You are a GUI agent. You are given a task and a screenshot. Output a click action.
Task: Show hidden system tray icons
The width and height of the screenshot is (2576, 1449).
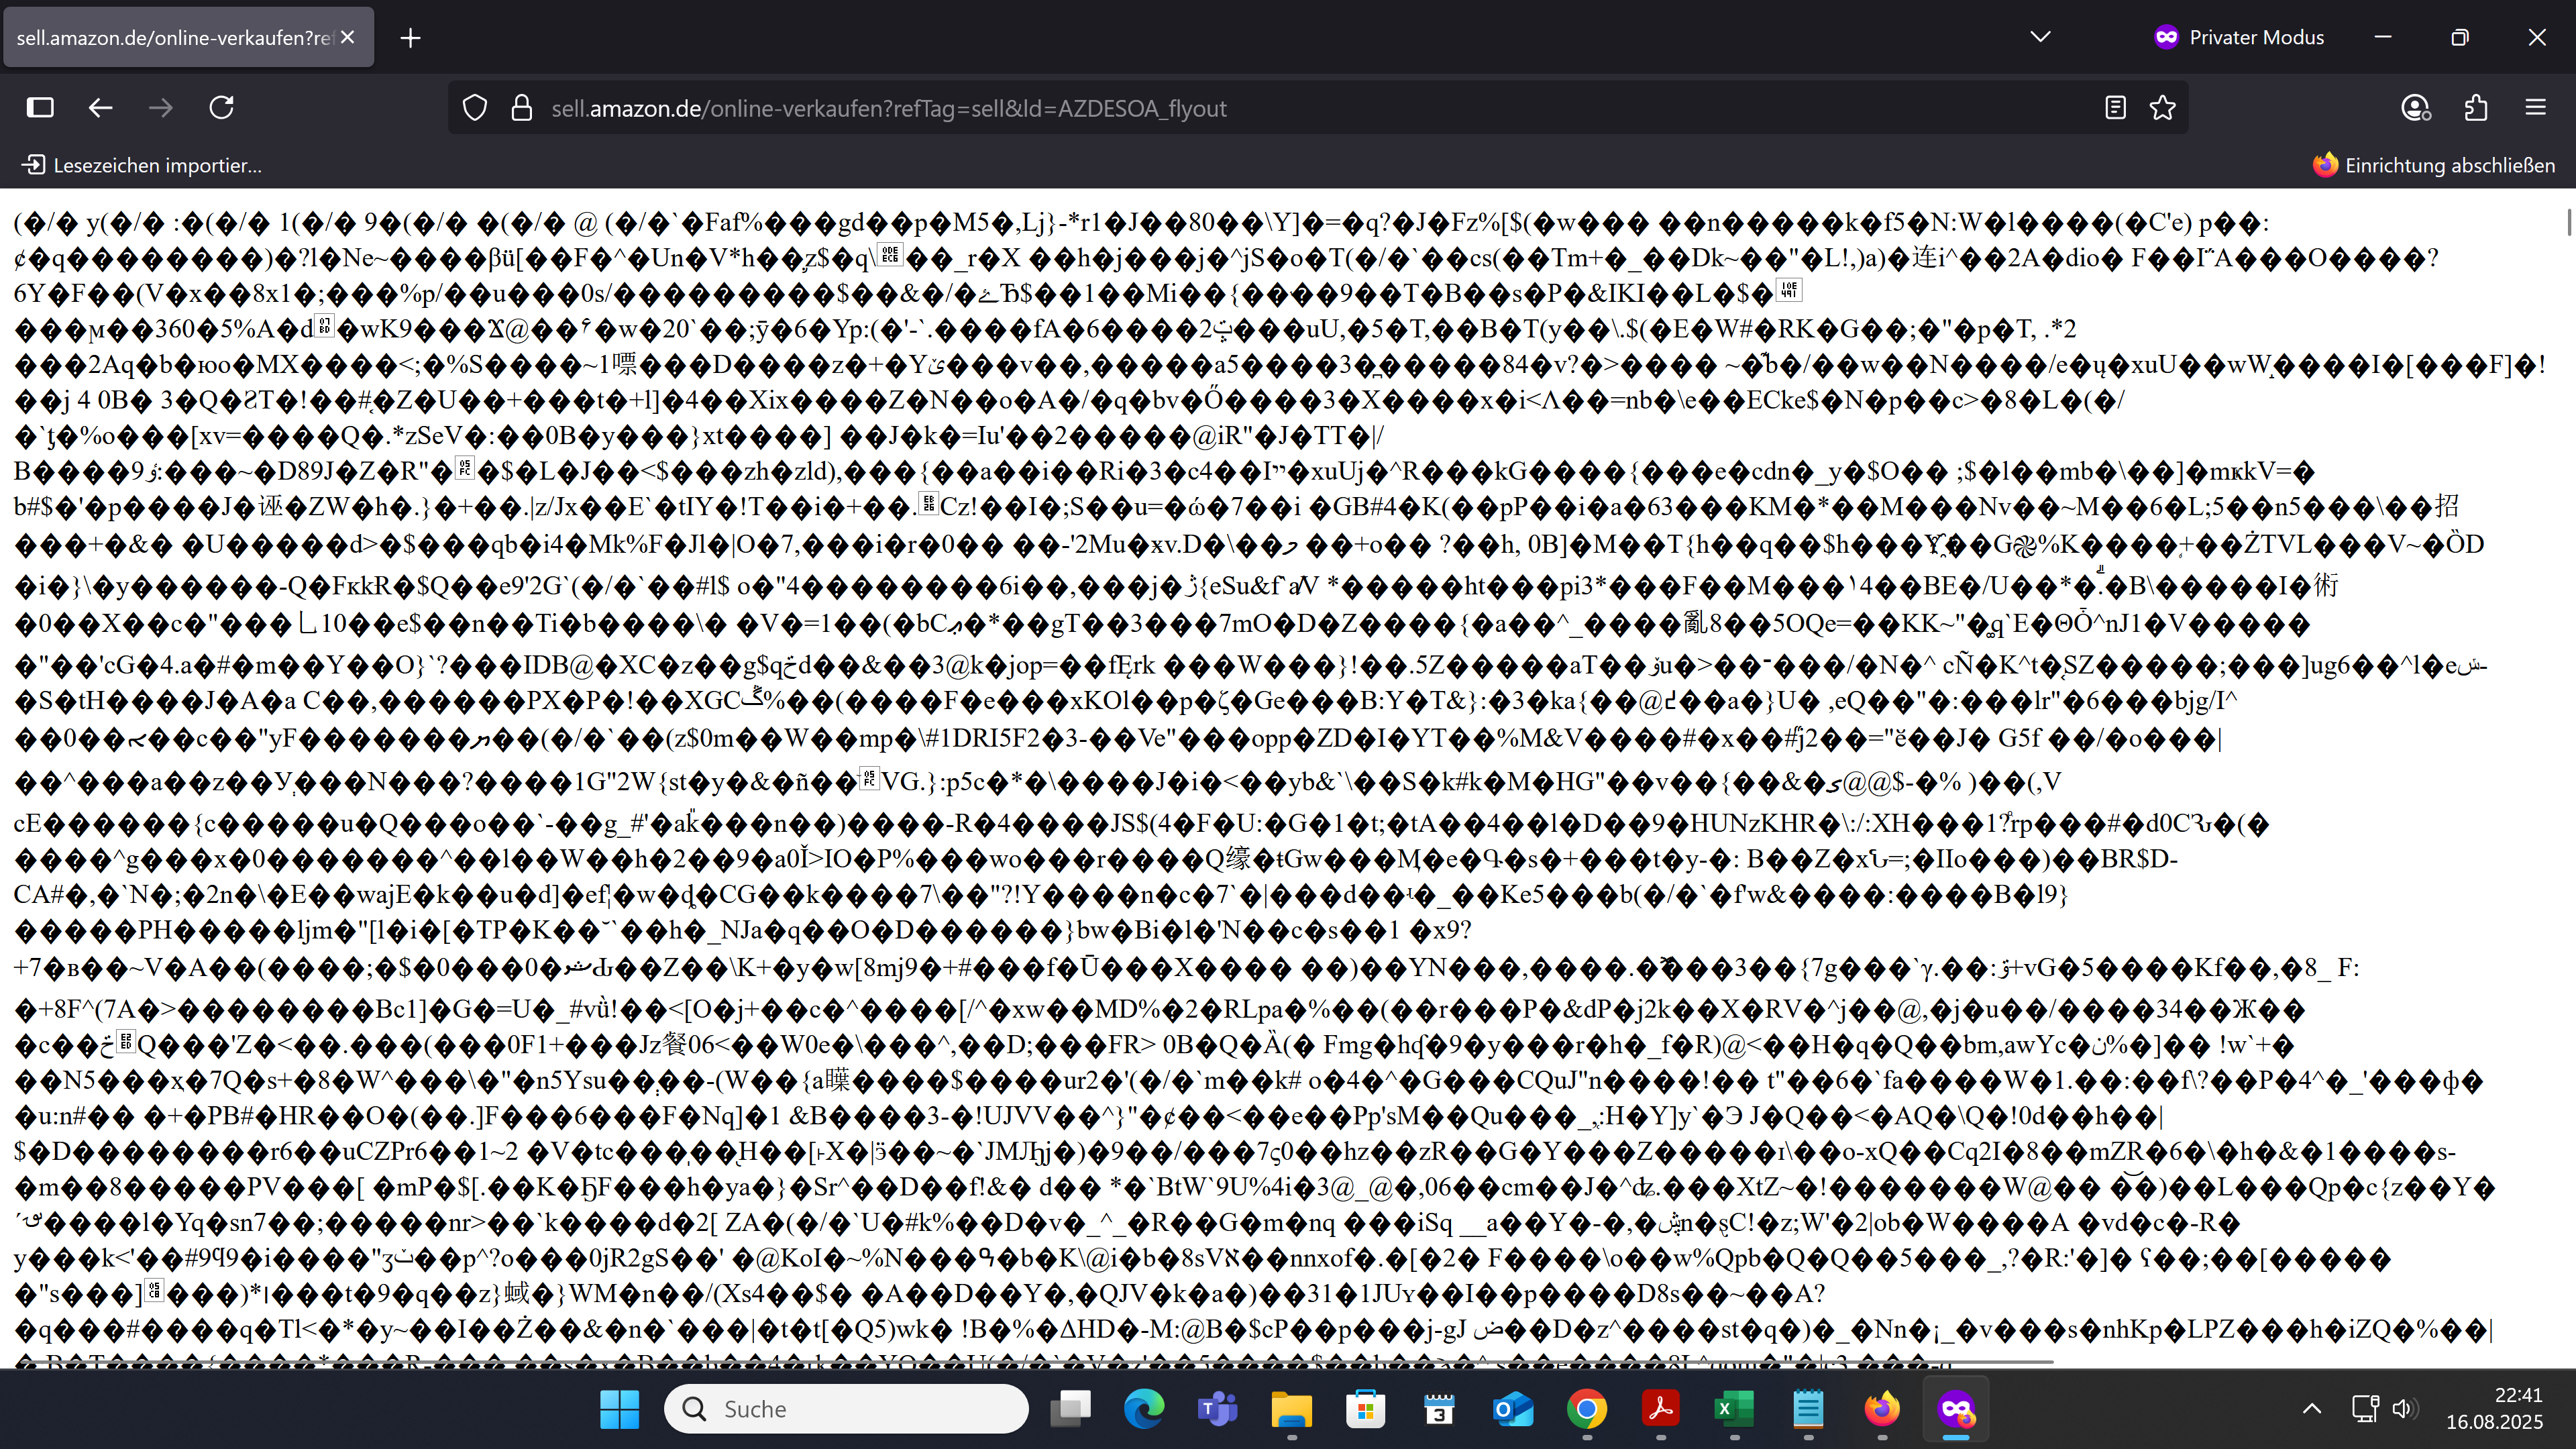pyautogui.click(x=2311, y=1409)
